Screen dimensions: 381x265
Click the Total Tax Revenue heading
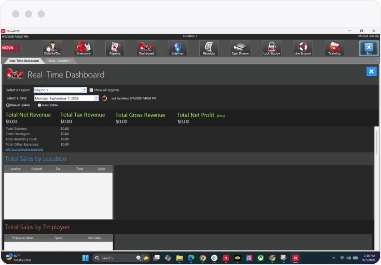[x=82, y=115]
